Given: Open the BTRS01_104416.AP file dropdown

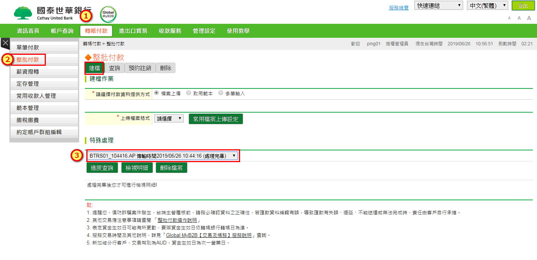Looking at the screenshot, I should click(x=162, y=156).
